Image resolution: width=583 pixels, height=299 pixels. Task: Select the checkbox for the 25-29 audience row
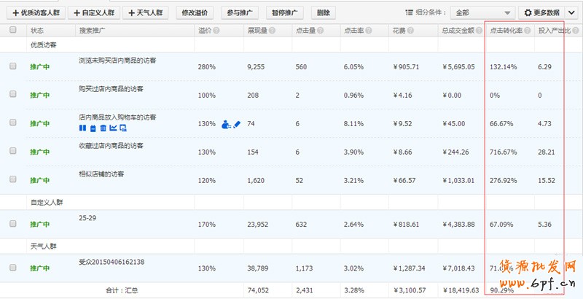tap(12, 224)
